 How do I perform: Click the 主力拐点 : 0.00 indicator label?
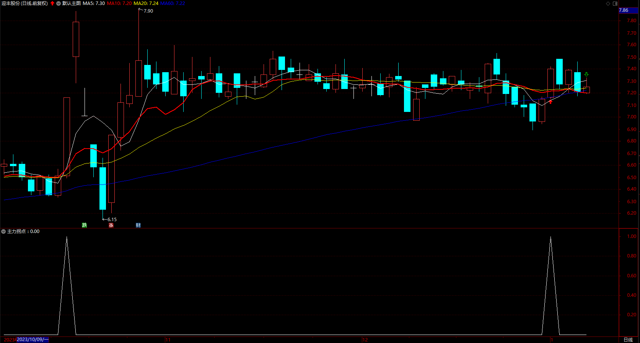point(23,231)
